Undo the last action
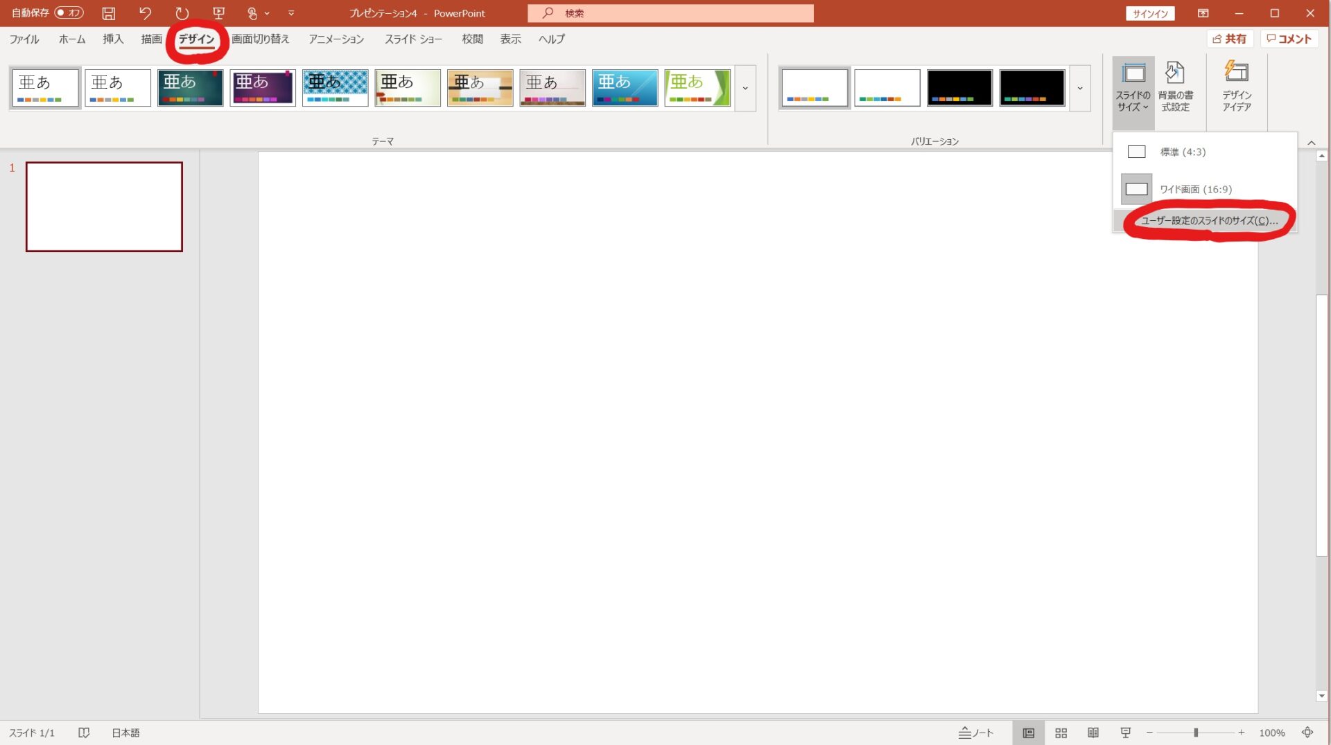Screen dimensions: 1331x745 [145, 13]
